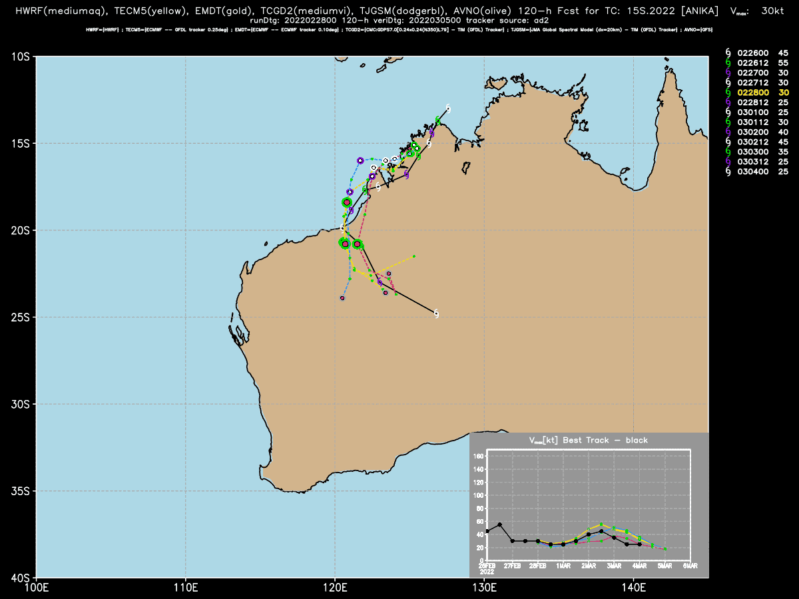Click the purple-ringed forecast marker at 16S
Screen dimensions: 799x599
(360, 160)
